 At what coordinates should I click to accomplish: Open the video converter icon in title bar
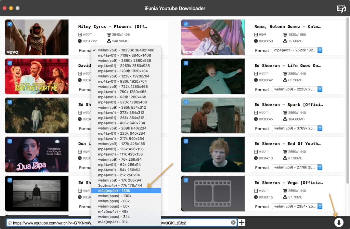point(341,8)
